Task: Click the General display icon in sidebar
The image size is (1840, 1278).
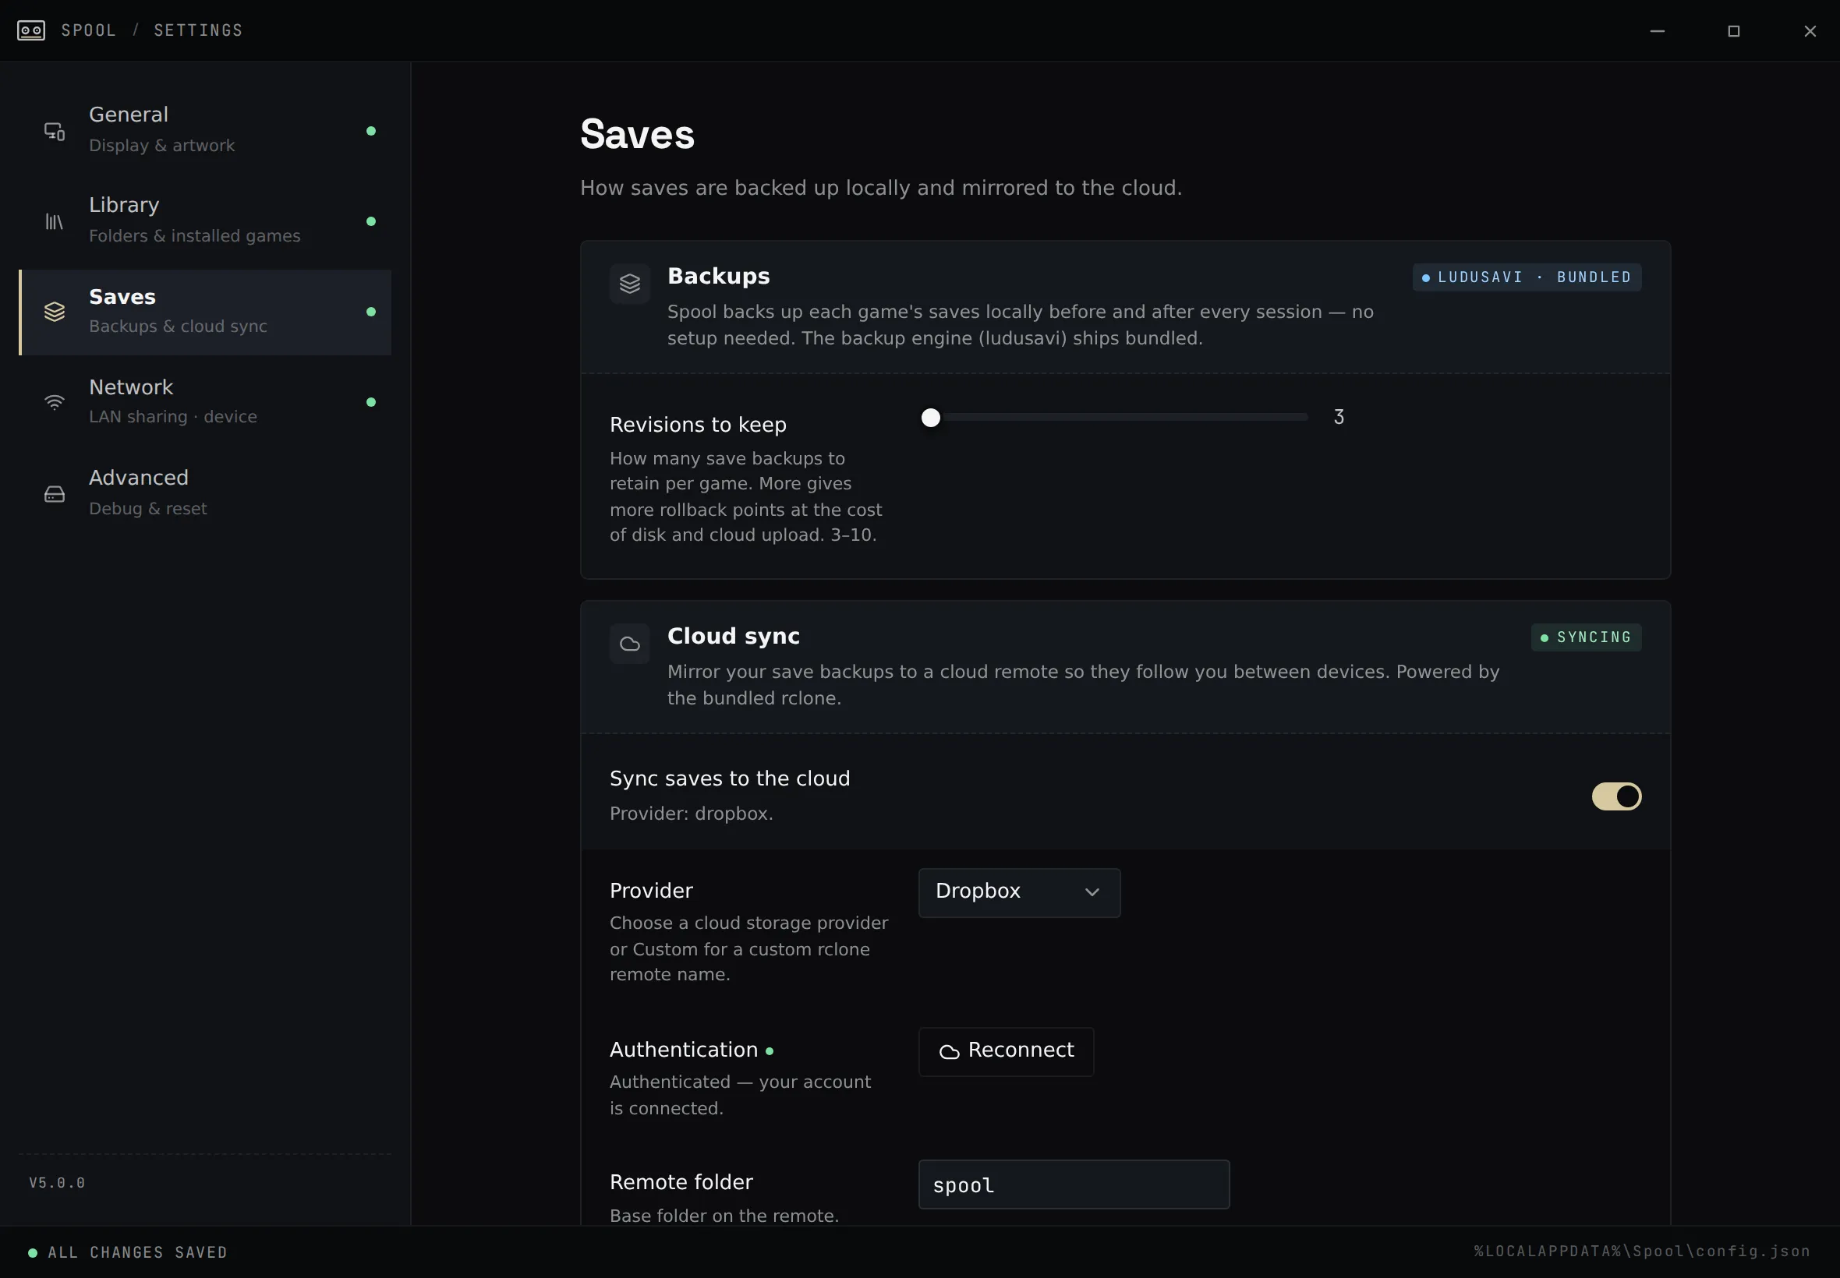Action: click(x=55, y=132)
